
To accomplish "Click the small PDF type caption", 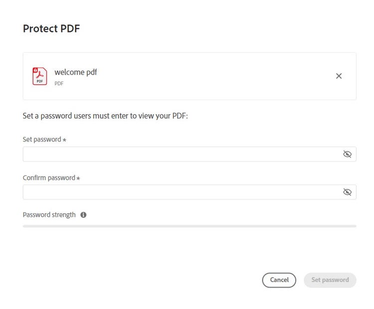I will click(59, 84).
